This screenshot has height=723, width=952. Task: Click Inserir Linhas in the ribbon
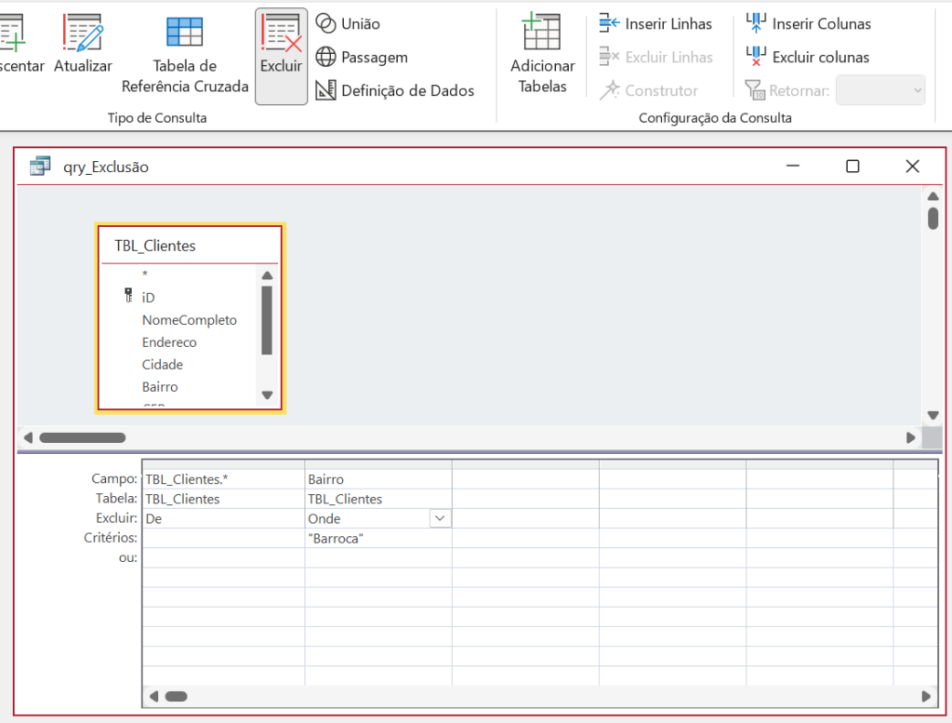pyautogui.click(x=668, y=23)
